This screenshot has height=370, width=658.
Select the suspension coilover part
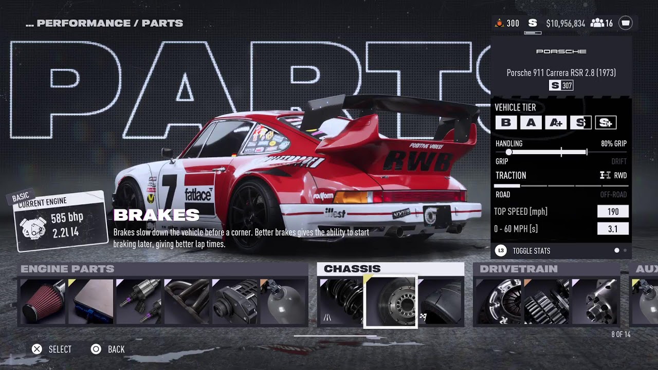tap(341, 302)
